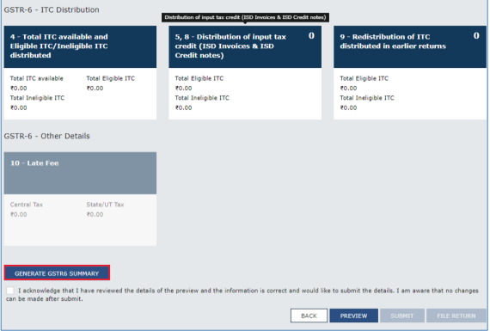
Task: Select Total Eligible ITC in tile 9
Action: pos(364,78)
